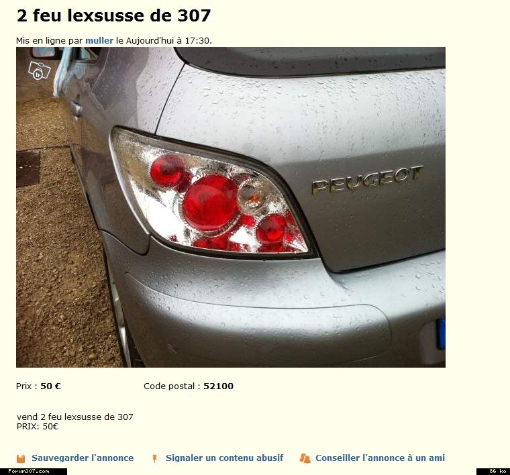
Task: Click the pushpin report icon
Action: click(x=155, y=458)
